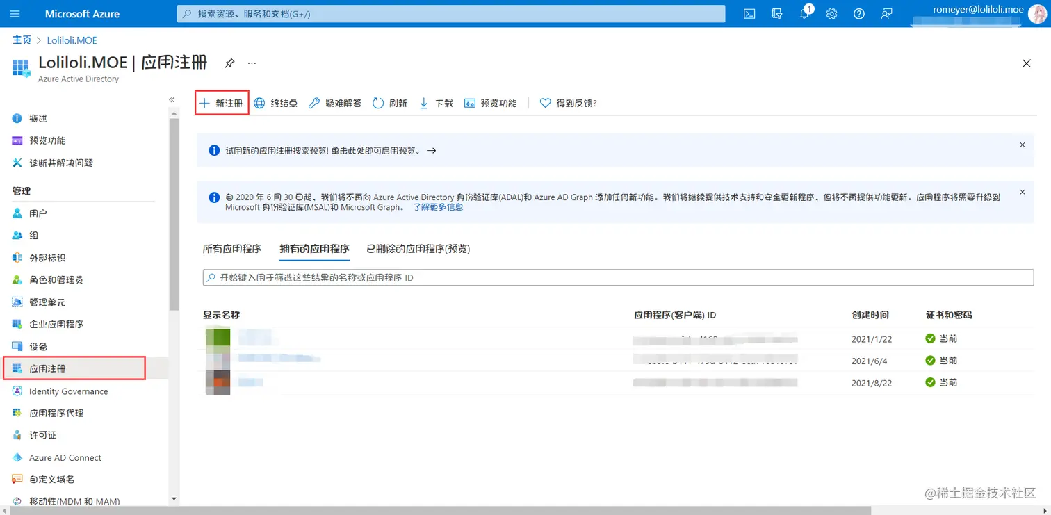The width and height of the screenshot is (1051, 515).
Task: Click 刷新 to refresh the list
Action: point(390,103)
